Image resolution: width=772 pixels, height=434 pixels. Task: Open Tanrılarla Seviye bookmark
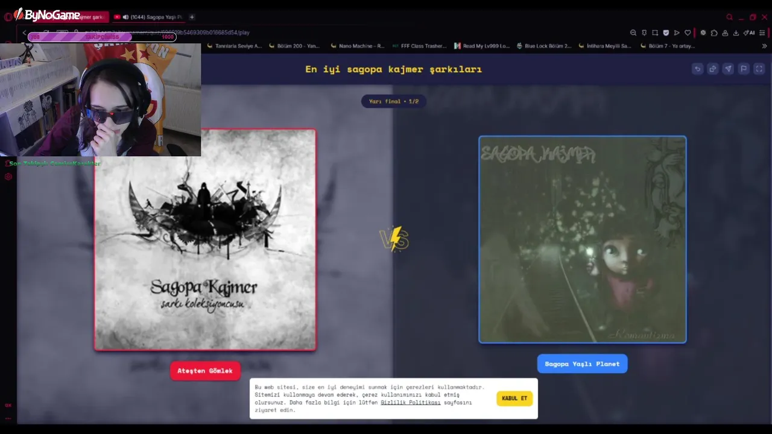[234, 46]
